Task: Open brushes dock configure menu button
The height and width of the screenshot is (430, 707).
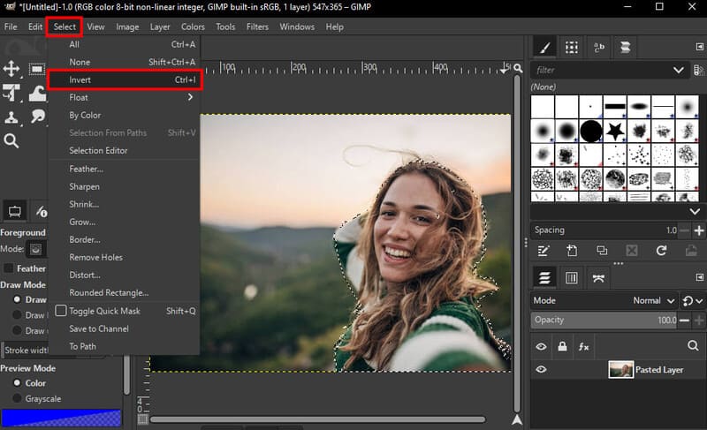Action: click(x=699, y=47)
